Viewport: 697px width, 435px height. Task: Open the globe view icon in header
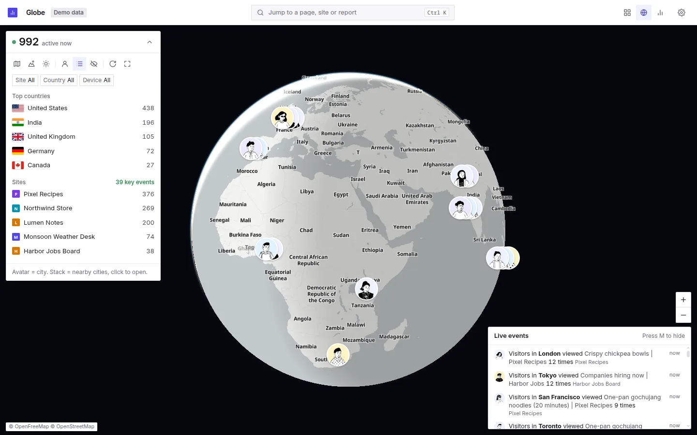644,13
